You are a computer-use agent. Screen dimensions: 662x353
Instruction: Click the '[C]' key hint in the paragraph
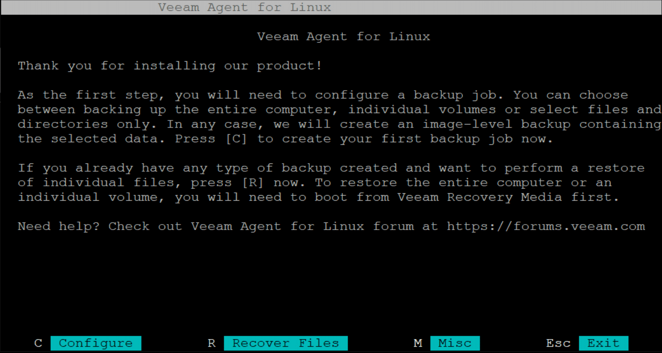pos(237,139)
